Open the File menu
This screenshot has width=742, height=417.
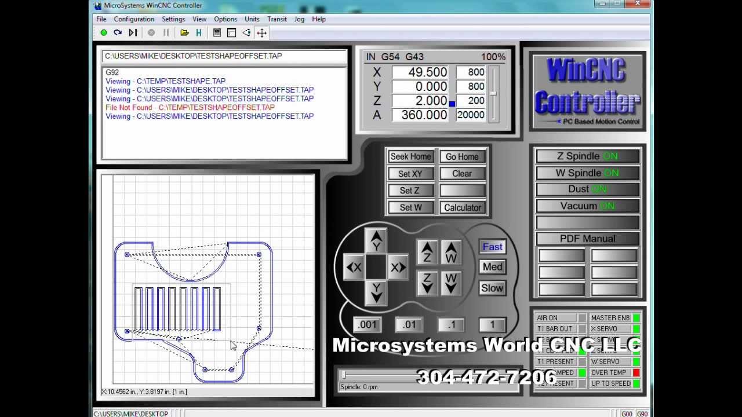coord(101,19)
